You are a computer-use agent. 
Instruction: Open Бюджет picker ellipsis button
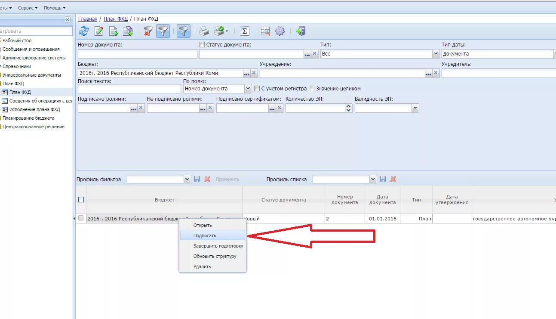tap(246, 74)
